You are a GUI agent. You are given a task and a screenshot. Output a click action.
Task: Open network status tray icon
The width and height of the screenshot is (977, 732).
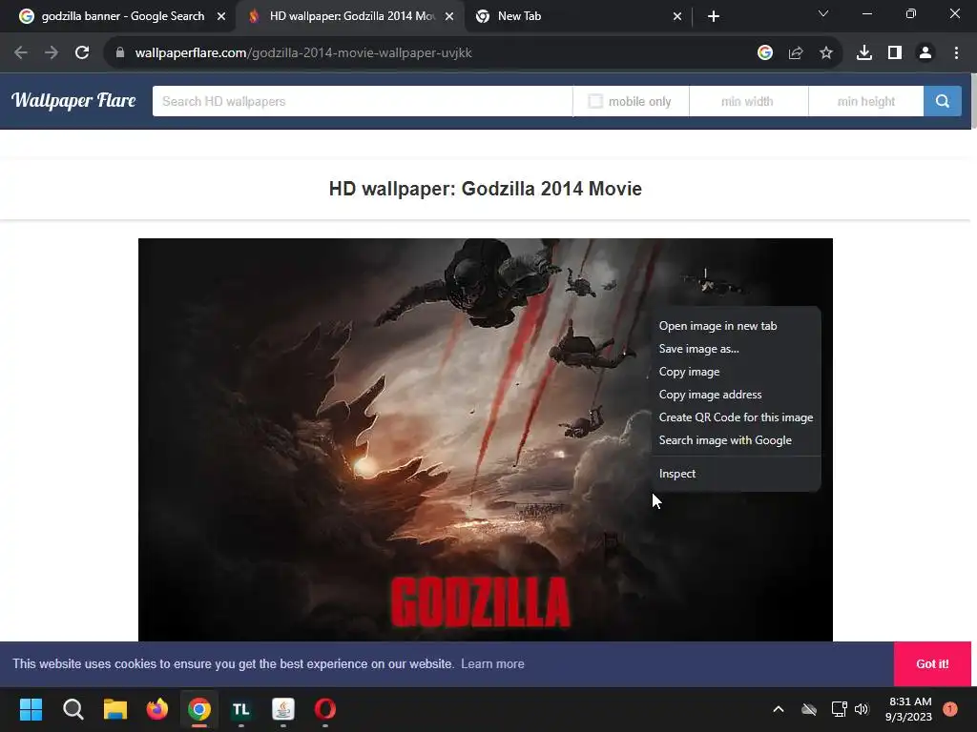pos(839,709)
